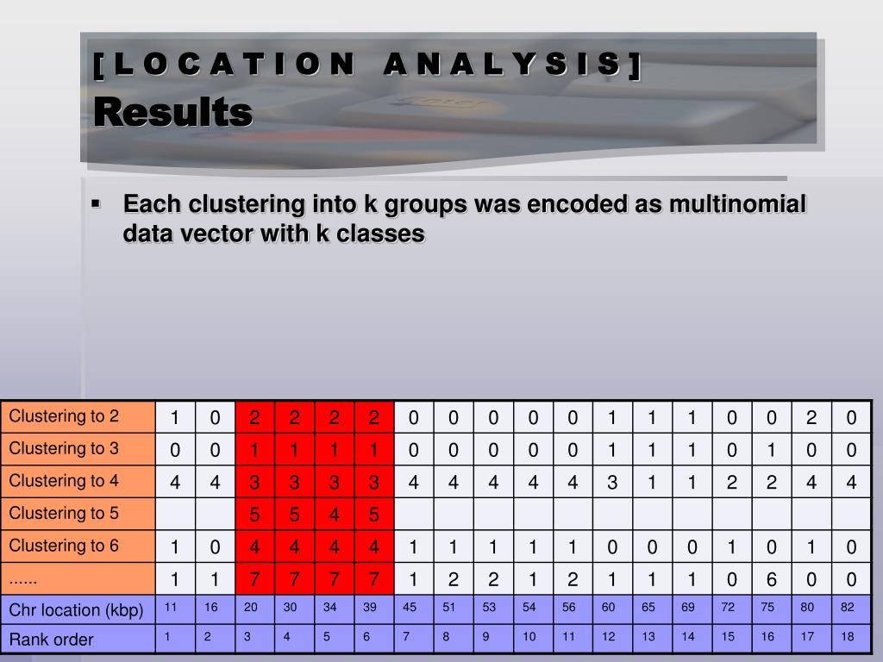Click the Clustering to 3 value above kbp 75

click(772, 450)
